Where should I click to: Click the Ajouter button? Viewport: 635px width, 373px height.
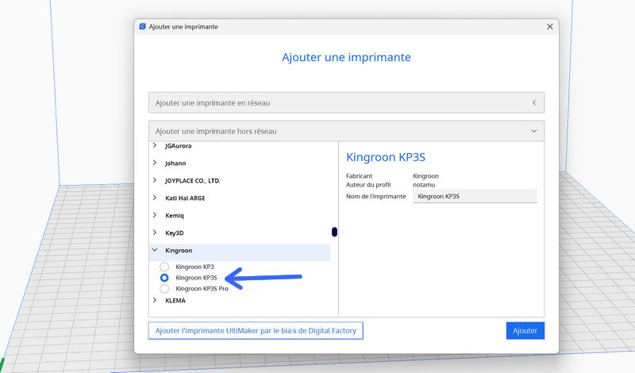[x=525, y=330]
